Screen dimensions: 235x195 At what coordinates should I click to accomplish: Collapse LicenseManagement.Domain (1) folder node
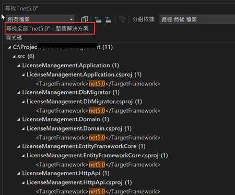19,120
